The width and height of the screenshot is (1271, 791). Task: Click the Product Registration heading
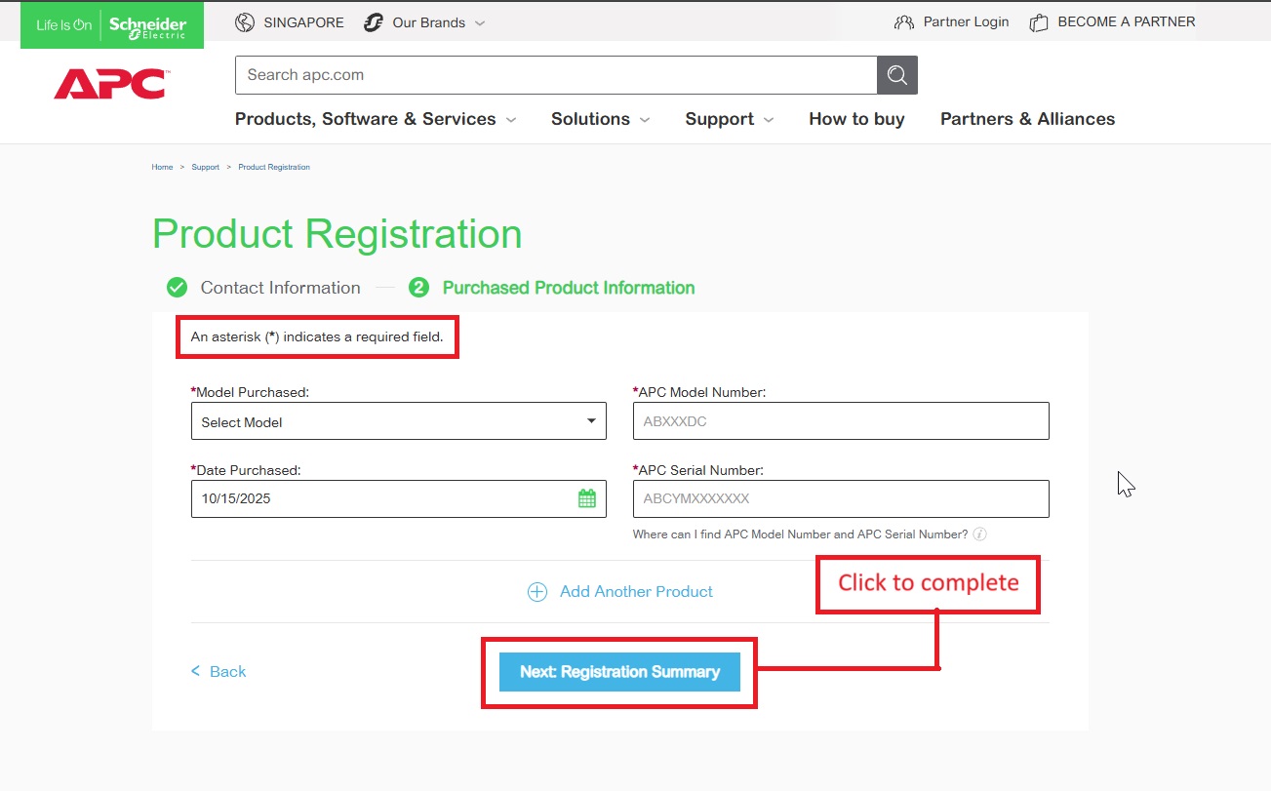pos(338,234)
